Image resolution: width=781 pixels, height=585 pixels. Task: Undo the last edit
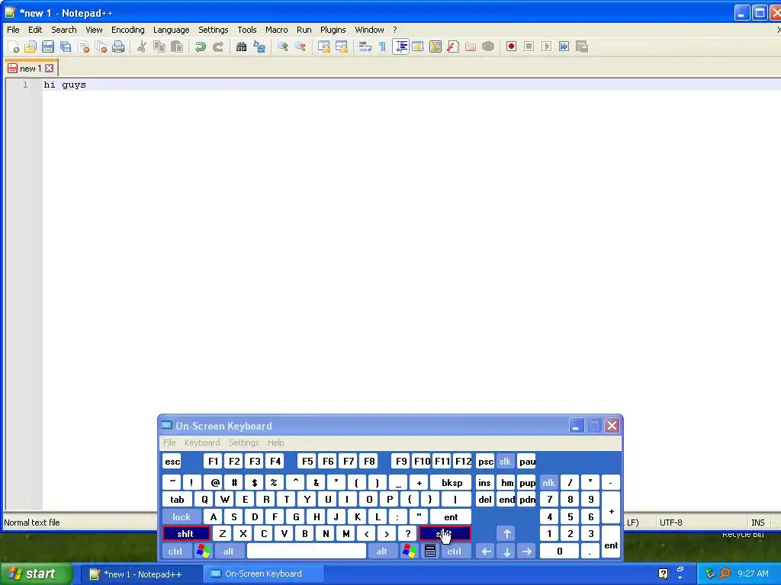coord(201,46)
